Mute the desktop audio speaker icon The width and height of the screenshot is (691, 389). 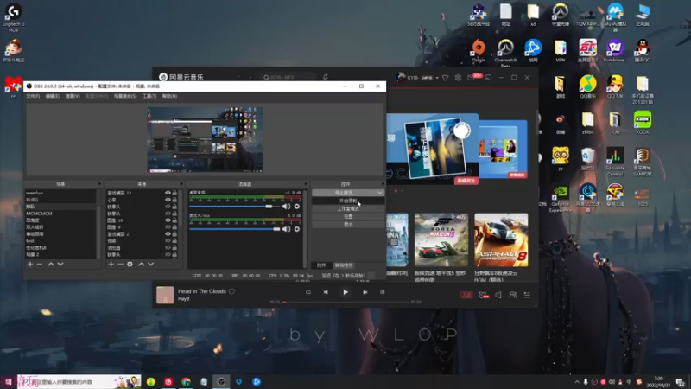click(287, 207)
